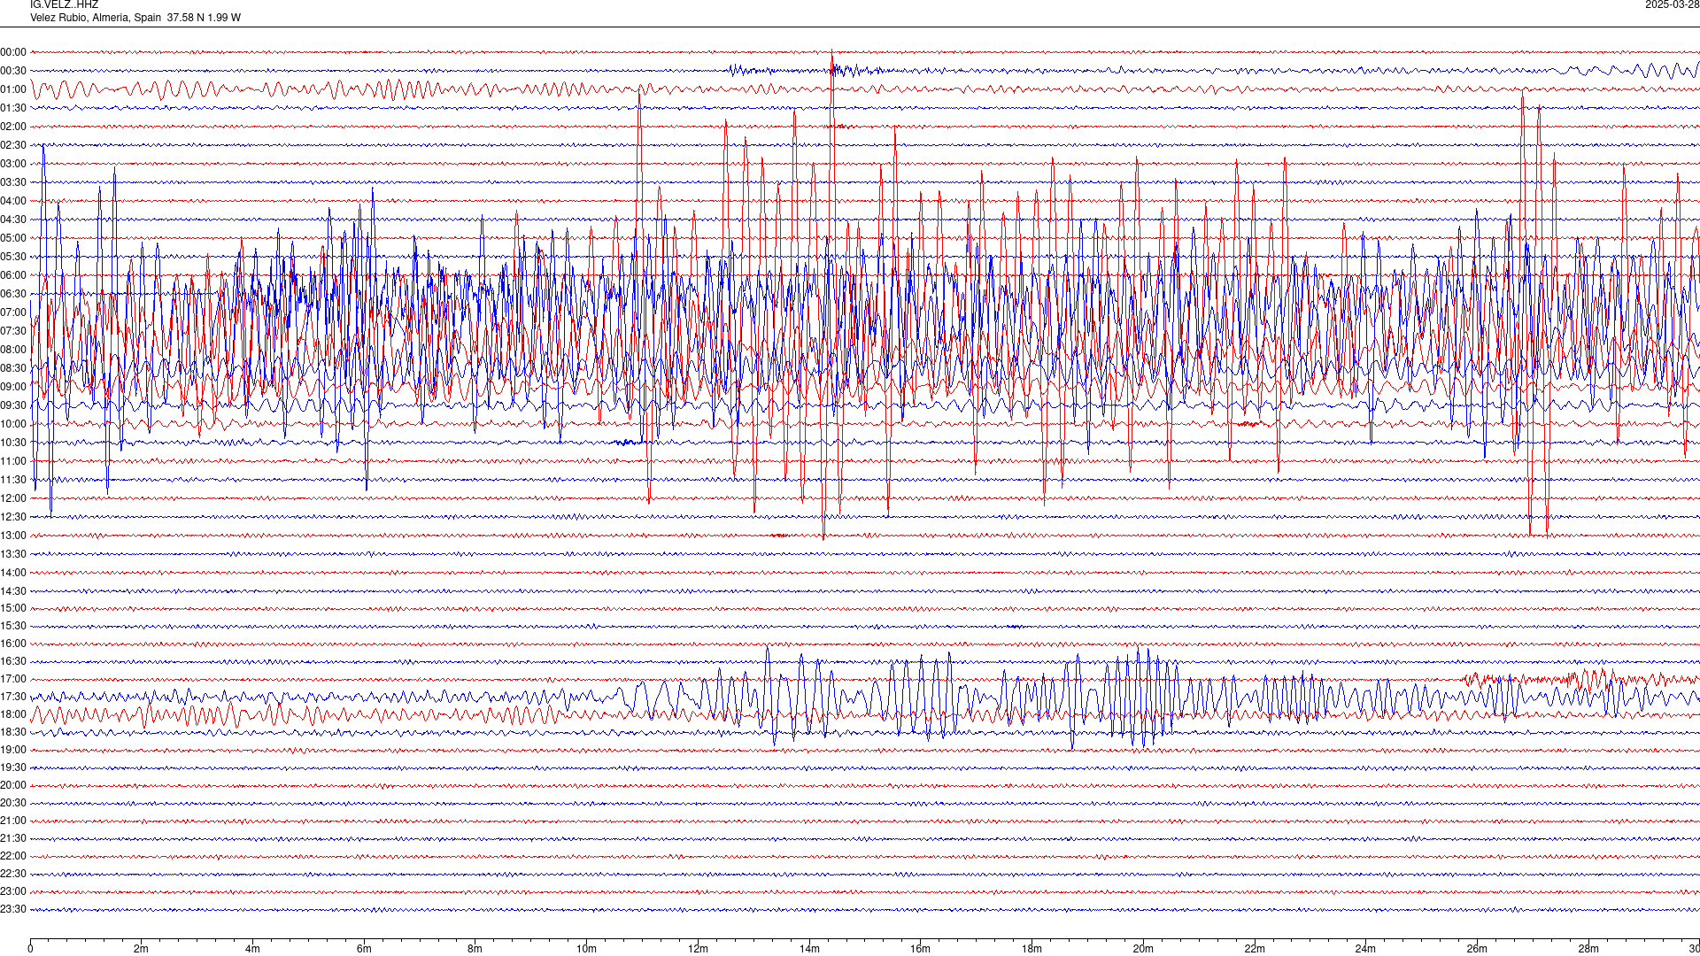Click the 03:30 trace label
The height and width of the screenshot is (956, 1700).
(x=13, y=182)
